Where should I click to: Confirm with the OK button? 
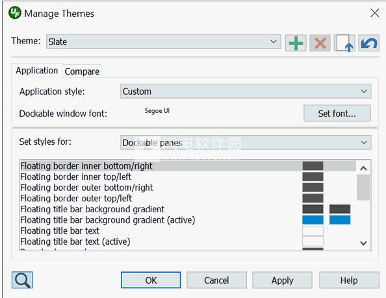(151, 280)
